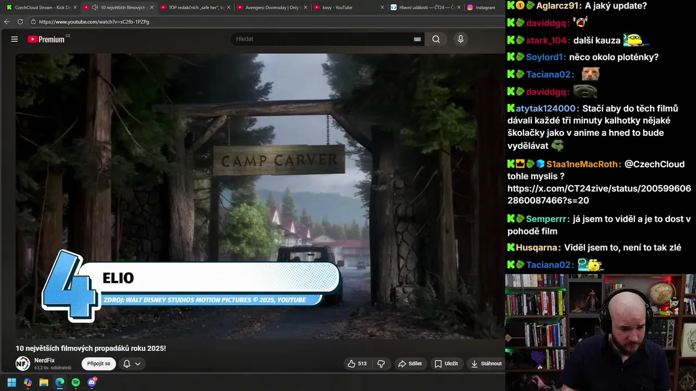Image resolution: width=696 pixels, height=391 pixels.
Task: Click the 63,3 tis. odběratelů subscriber count
Action: (x=53, y=368)
